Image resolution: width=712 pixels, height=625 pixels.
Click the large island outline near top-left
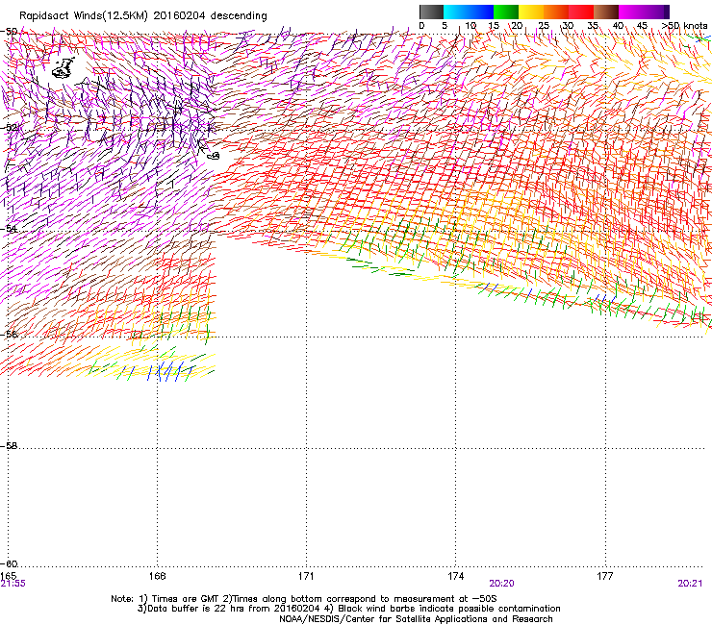pyautogui.click(x=64, y=68)
